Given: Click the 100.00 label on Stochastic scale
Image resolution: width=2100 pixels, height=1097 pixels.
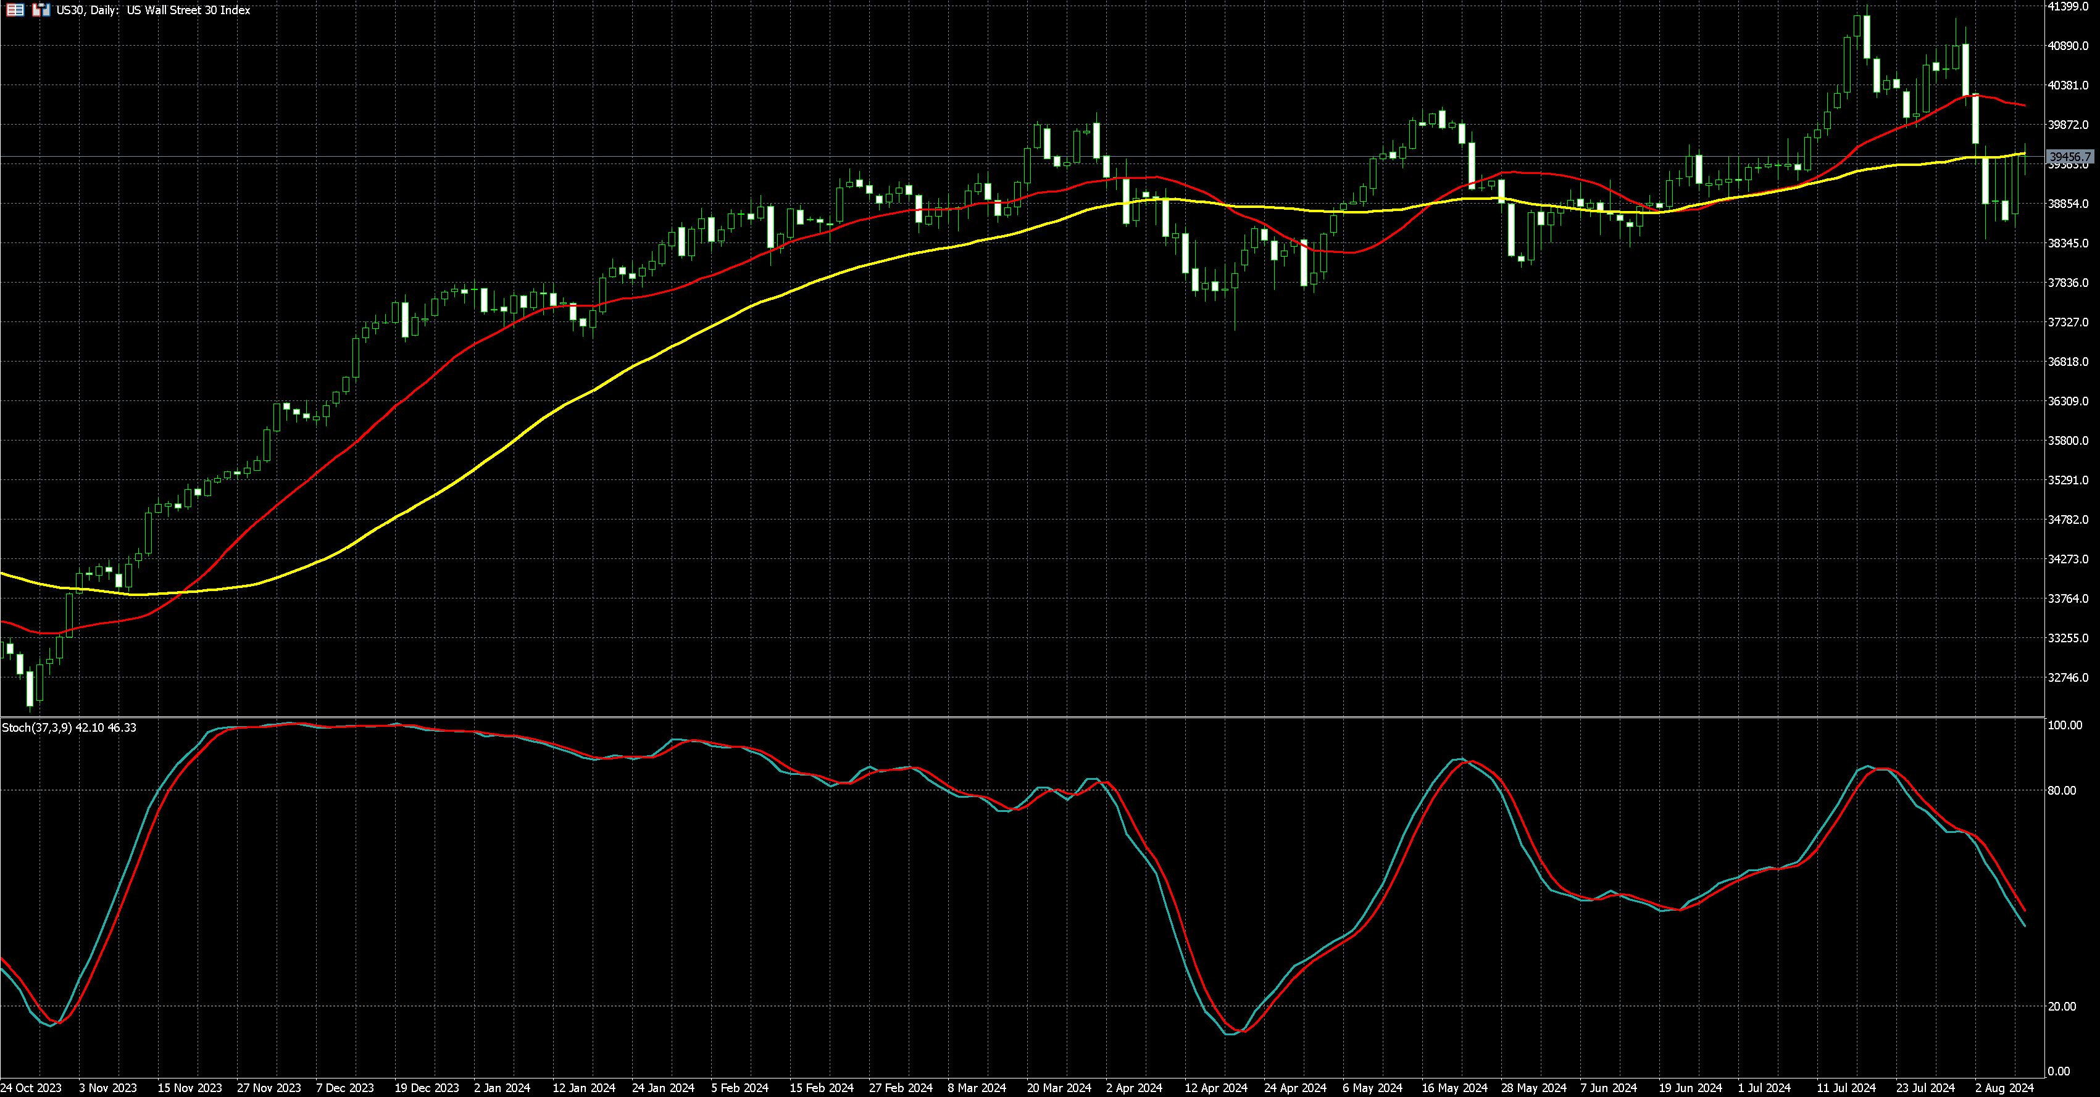Looking at the screenshot, I should click(x=2064, y=726).
